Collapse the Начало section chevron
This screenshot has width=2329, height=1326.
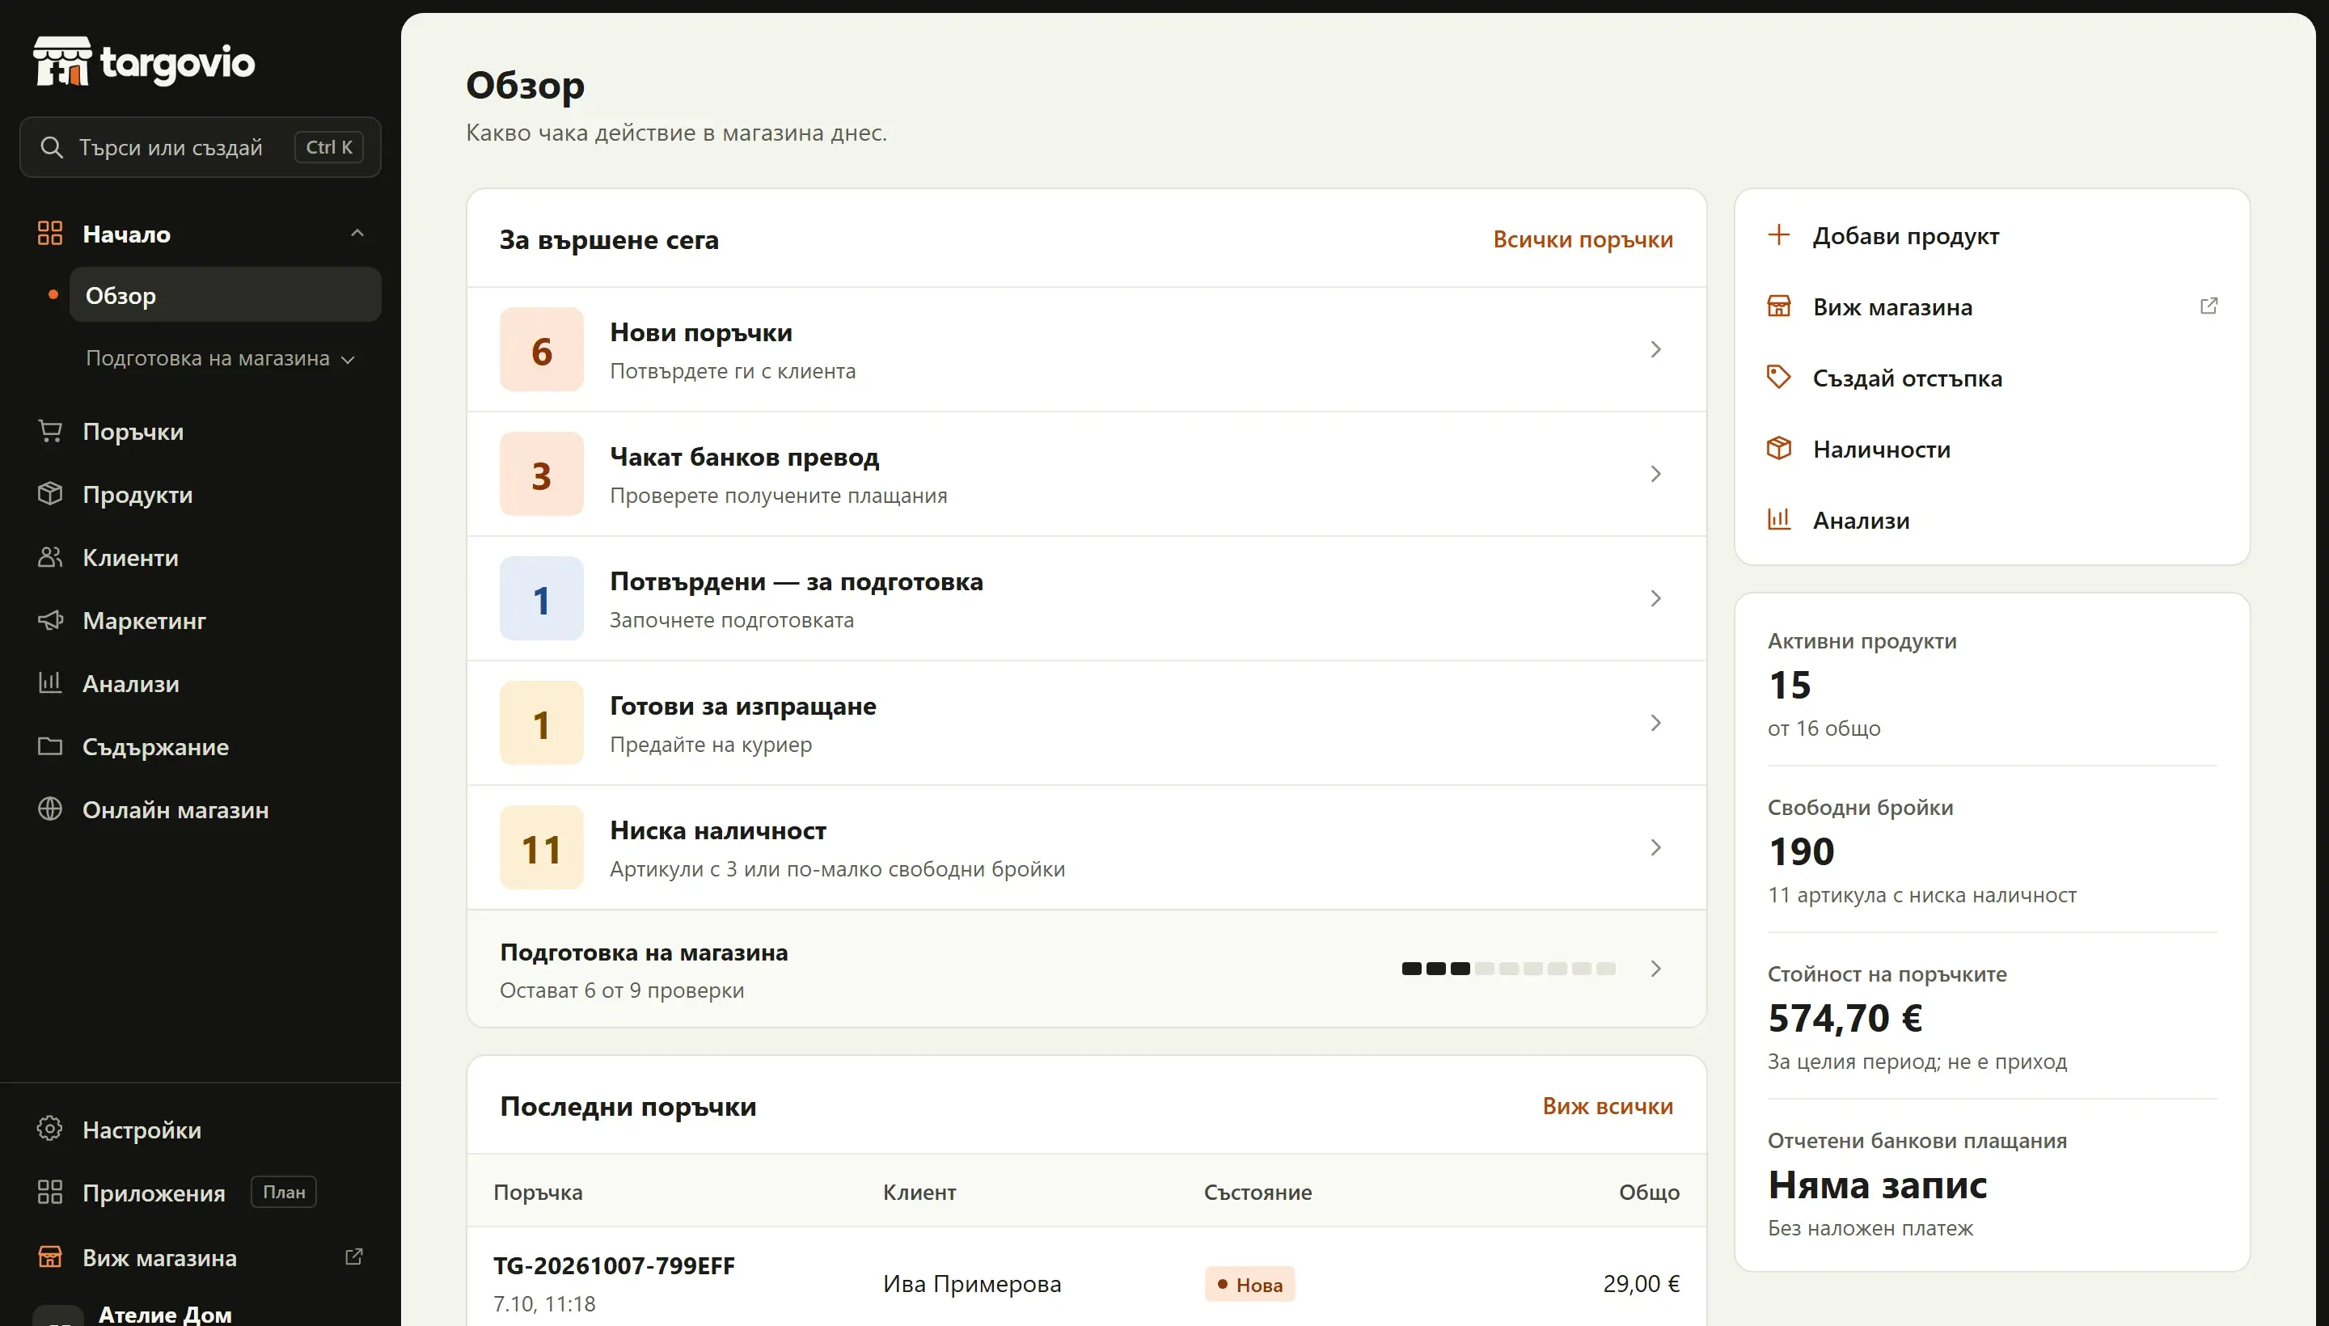(x=357, y=234)
